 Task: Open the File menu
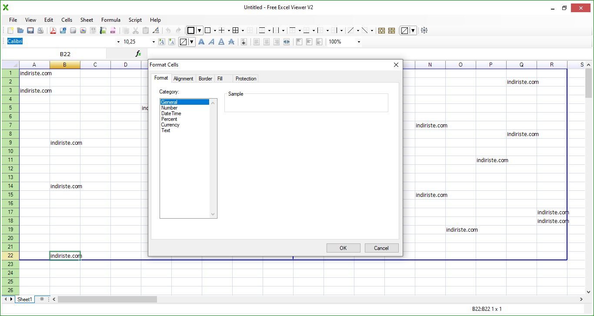[13, 20]
